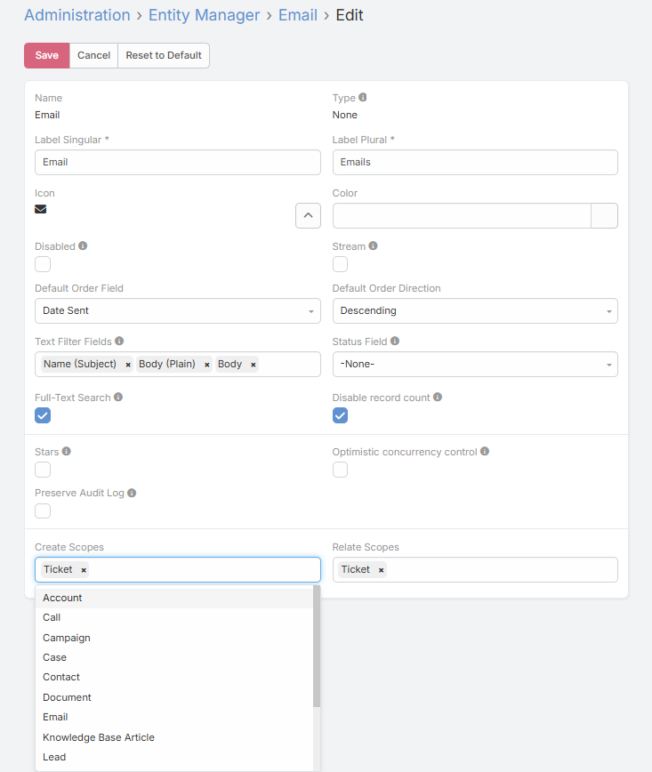The image size is (652, 772).
Task: Open the Default Order Direction dropdown
Action: [x=475, y=310]
